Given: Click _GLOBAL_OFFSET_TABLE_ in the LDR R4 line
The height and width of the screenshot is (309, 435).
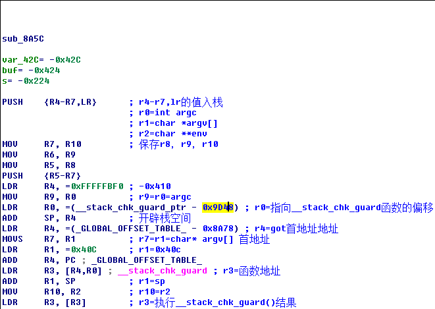Looking at the screenshot, I should tap(131, 229).
